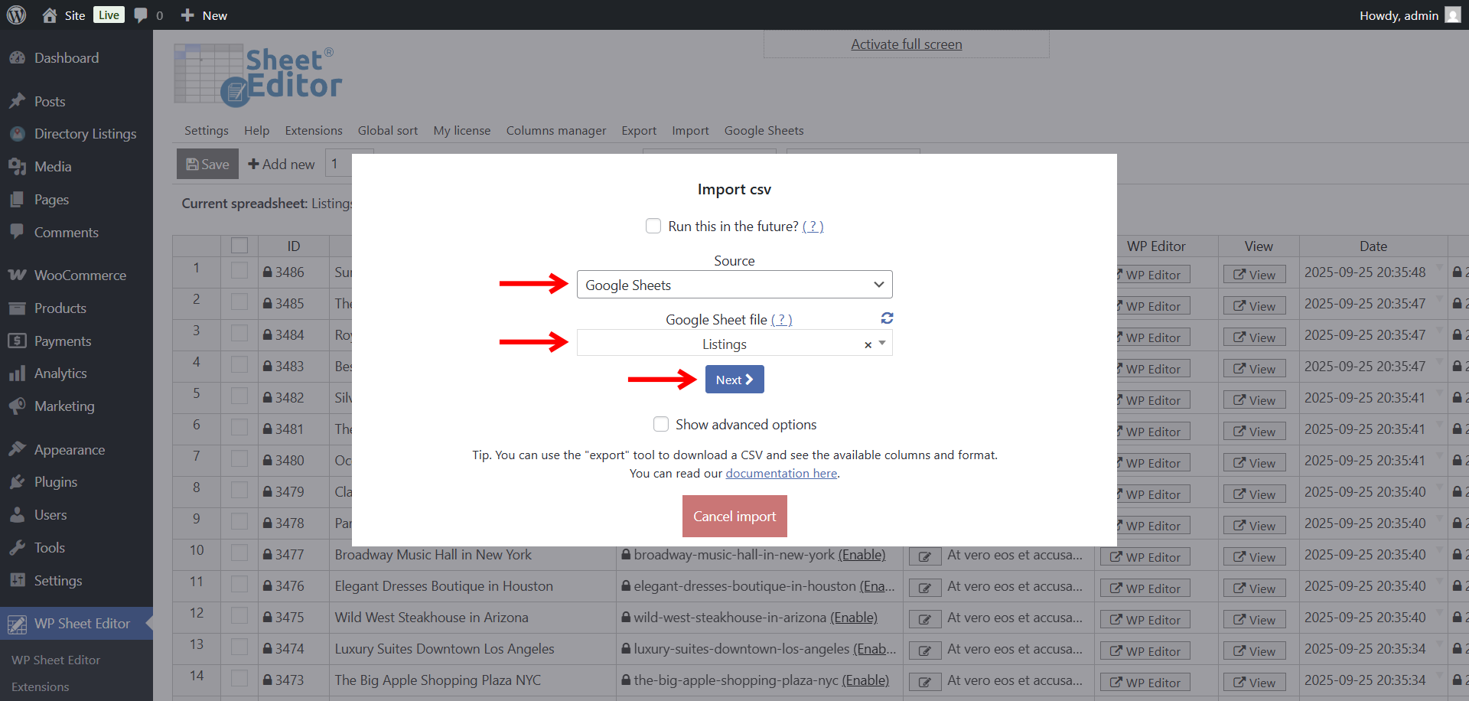Click Activate full screen
Screen dimensions: 1469x701
pyautogui.click(x=907, y=44)
